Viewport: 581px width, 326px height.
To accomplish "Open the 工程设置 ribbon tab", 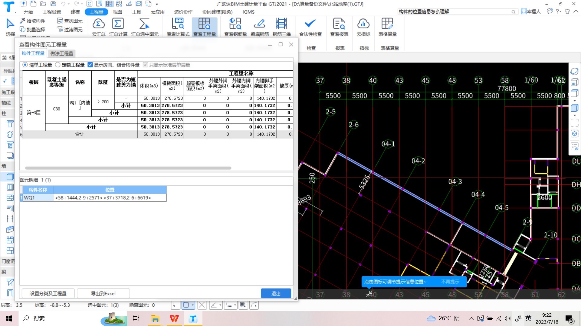I will click(x=52, y=12).
